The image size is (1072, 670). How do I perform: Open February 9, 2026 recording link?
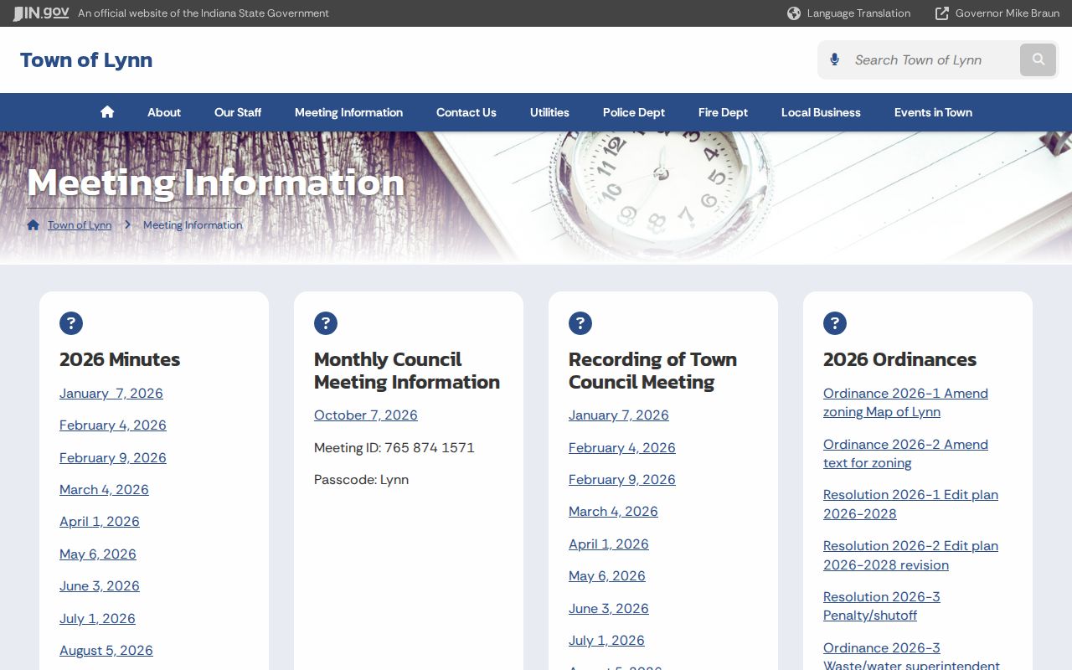click(x=622, y=479)
